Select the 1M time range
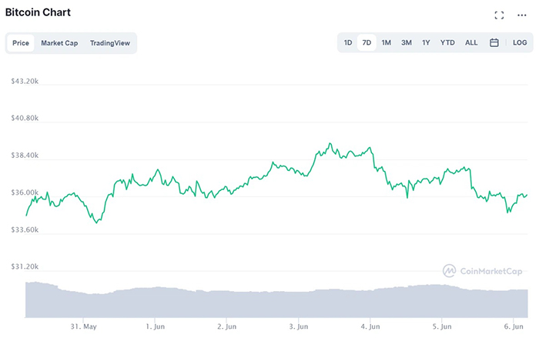 (x=387, y=42)
